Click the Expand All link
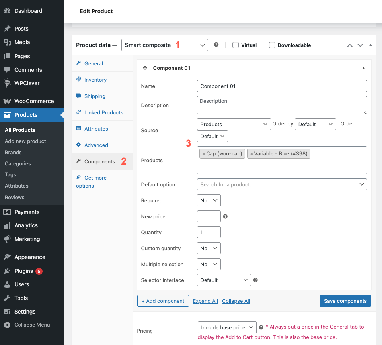 pos(205,301)
